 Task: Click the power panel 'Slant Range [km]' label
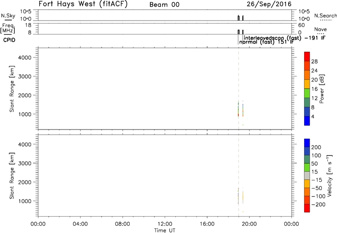tap(12, 89)
